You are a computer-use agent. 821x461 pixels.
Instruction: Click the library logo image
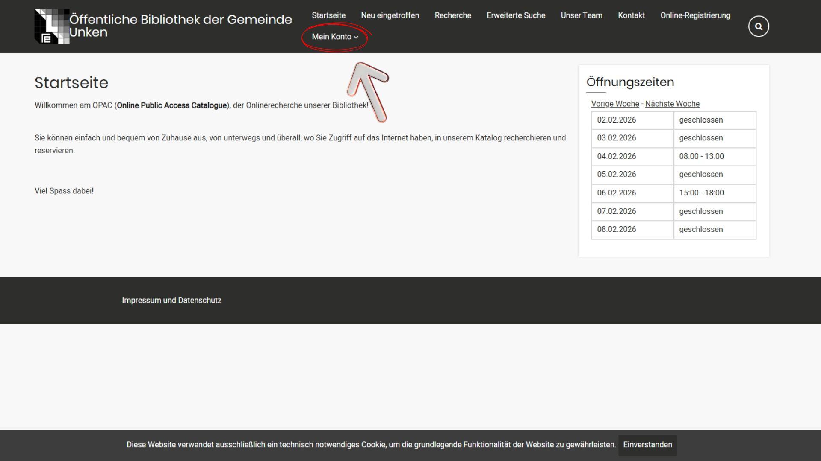click(x=52, y=26)
